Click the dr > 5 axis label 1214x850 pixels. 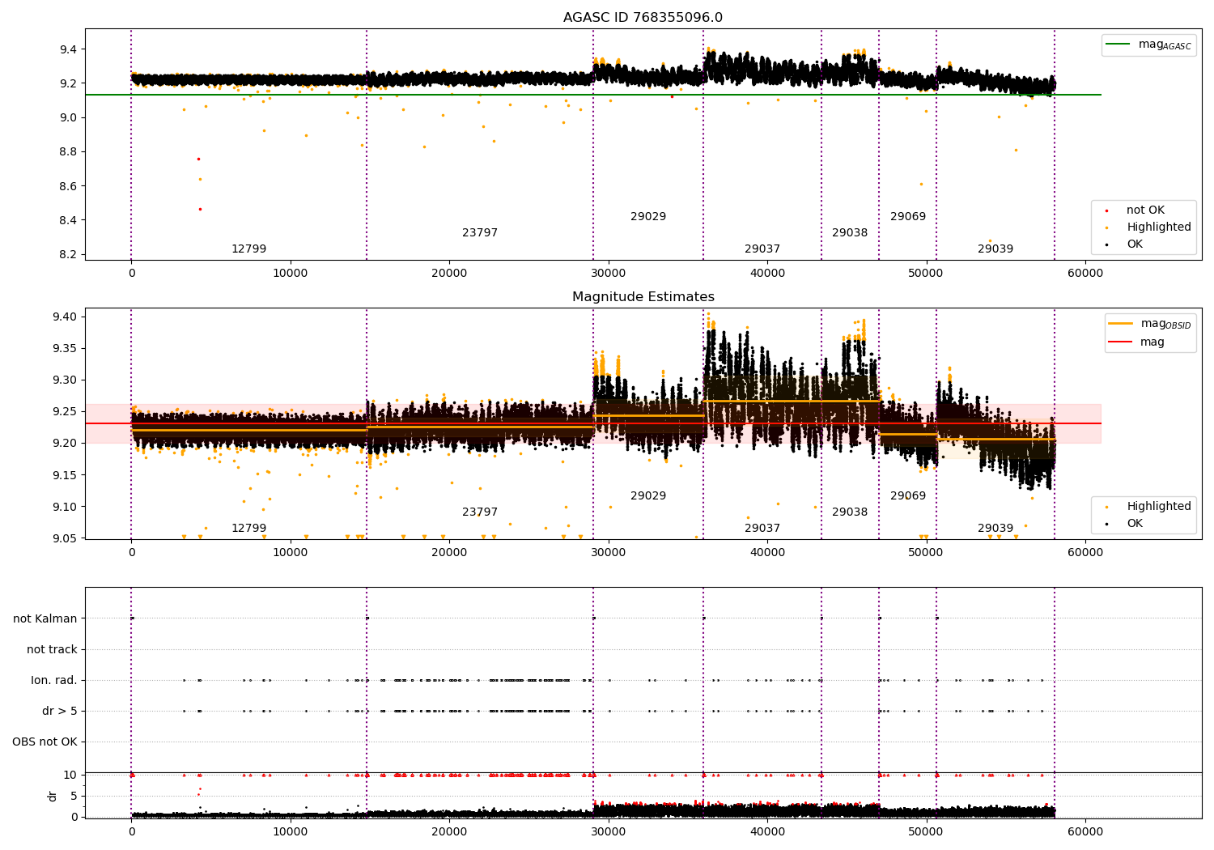60,712
